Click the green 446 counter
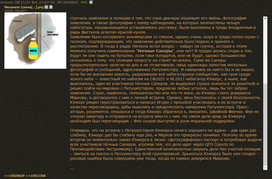This screenshot has height=179, width=272. click(x=84, y=2)
